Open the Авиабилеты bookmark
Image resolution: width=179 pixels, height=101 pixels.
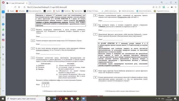pyautogui.click(x=77, y=11)
